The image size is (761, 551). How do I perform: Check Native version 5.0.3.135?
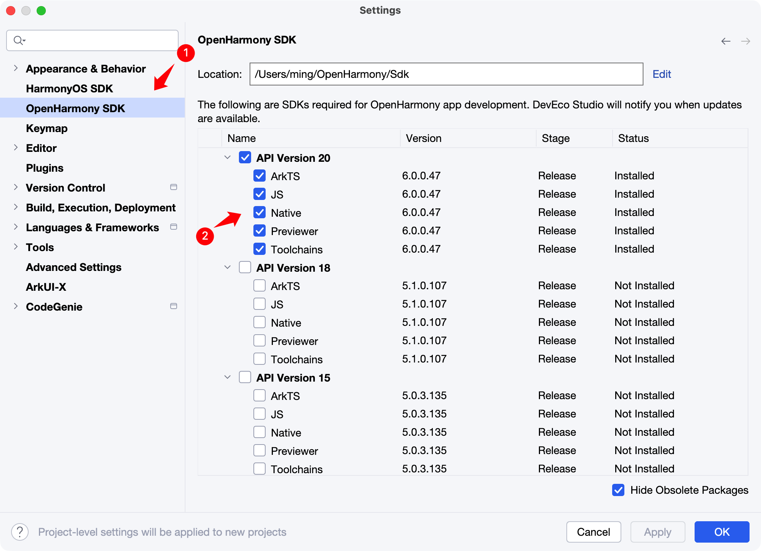click(x=260, y=432)
